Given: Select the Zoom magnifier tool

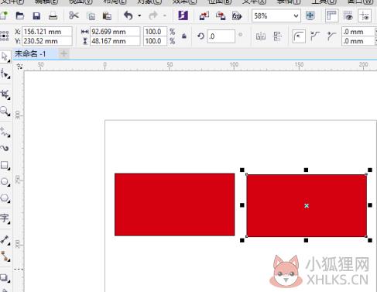Looking at the screenshot, I should (5, 112).
